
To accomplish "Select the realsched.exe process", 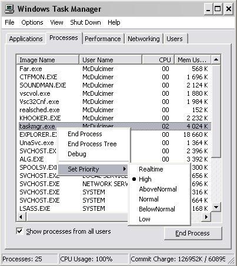I will 114,110.
